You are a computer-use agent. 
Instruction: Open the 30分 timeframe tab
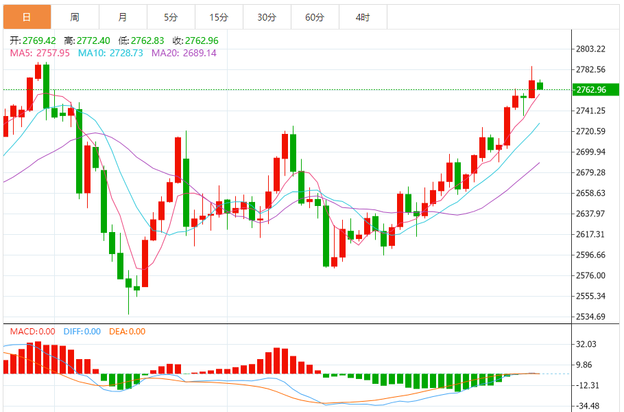[267, 17]
